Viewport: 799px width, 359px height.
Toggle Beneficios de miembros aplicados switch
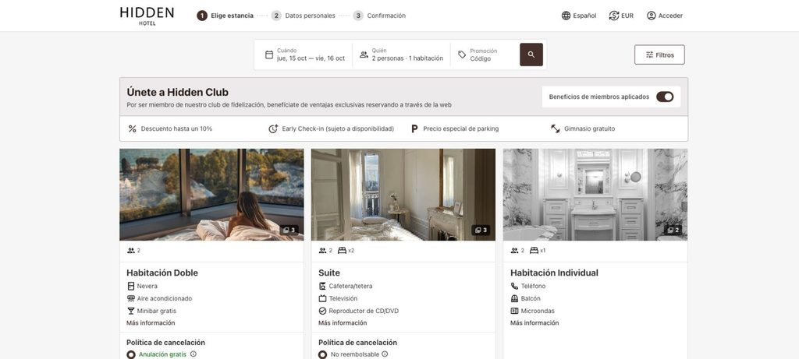pyautogui.click(x=665, y=97)
